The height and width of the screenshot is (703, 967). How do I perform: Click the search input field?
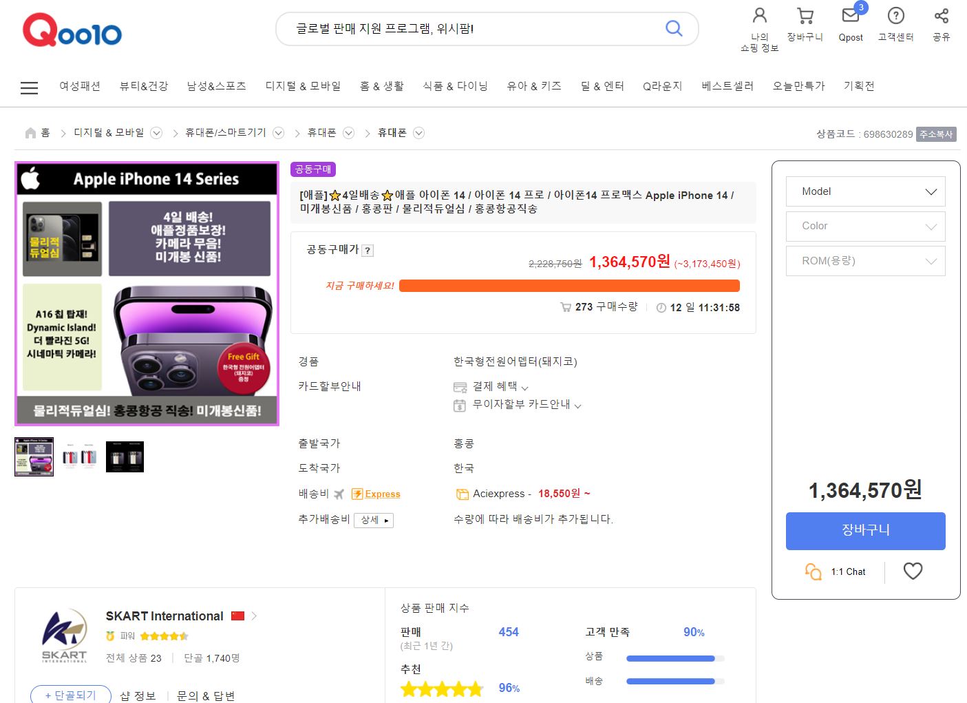475,28
